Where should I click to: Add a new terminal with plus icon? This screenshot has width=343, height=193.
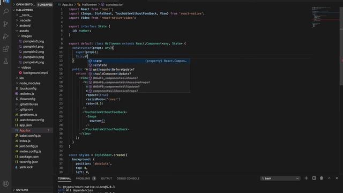point(306,178)
